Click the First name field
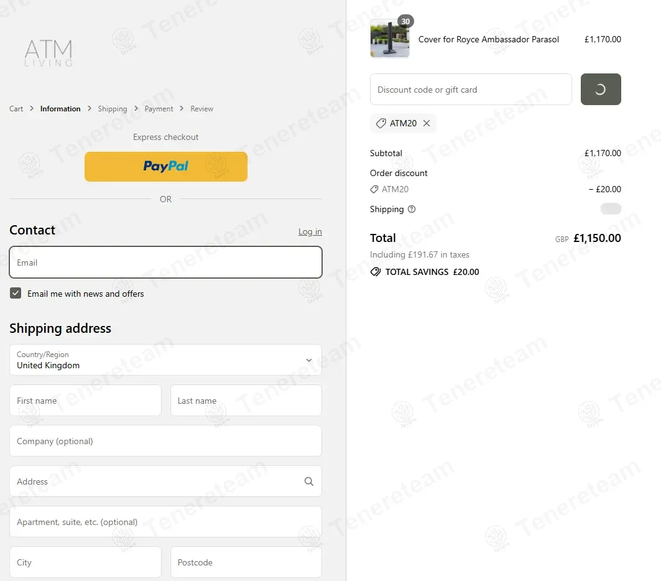The height and width of the screenshot is (581, 661). point(85,401)
